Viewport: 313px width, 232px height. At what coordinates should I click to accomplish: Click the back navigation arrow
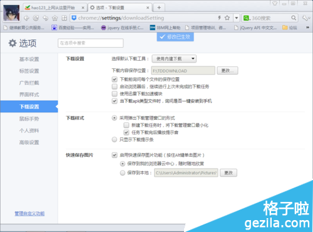coord(26,18)
